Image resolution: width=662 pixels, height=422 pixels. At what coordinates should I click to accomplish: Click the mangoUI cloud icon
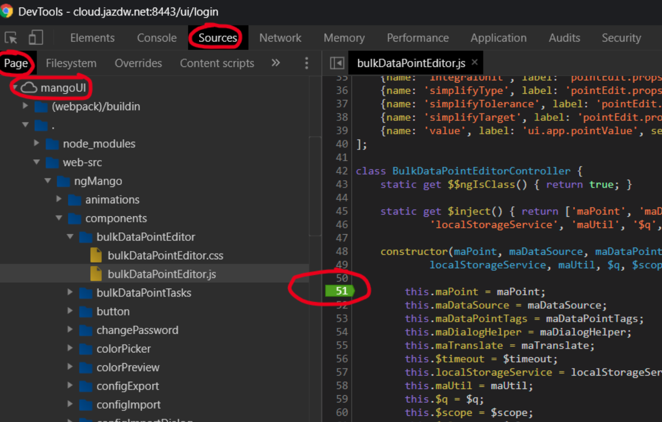(29, 87)
